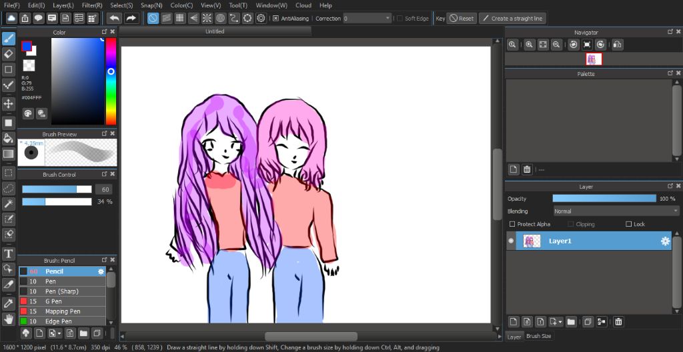Open Layer1 settings gear
Image resolution: width=683 pixels, height=352 pixels.
(x=665, y=241)
